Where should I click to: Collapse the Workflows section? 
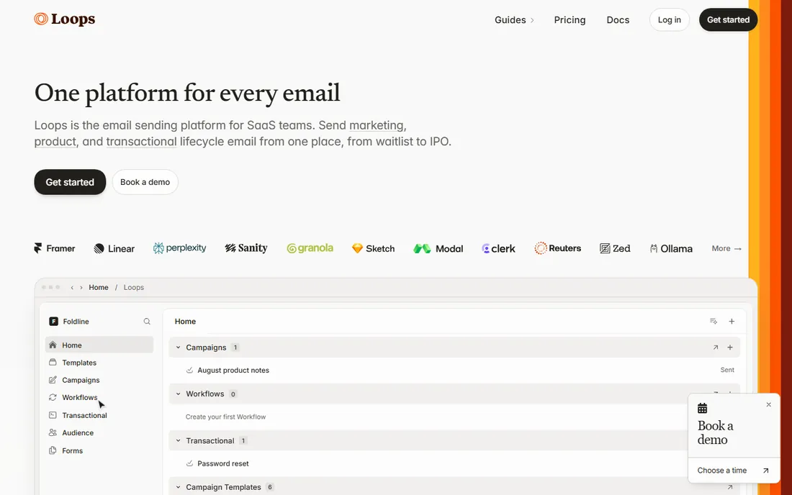click(179, 394)
